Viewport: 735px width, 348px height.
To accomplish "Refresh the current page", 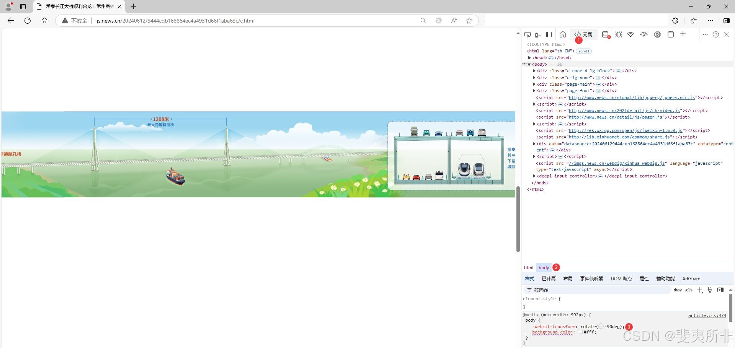I will (28, 21).
